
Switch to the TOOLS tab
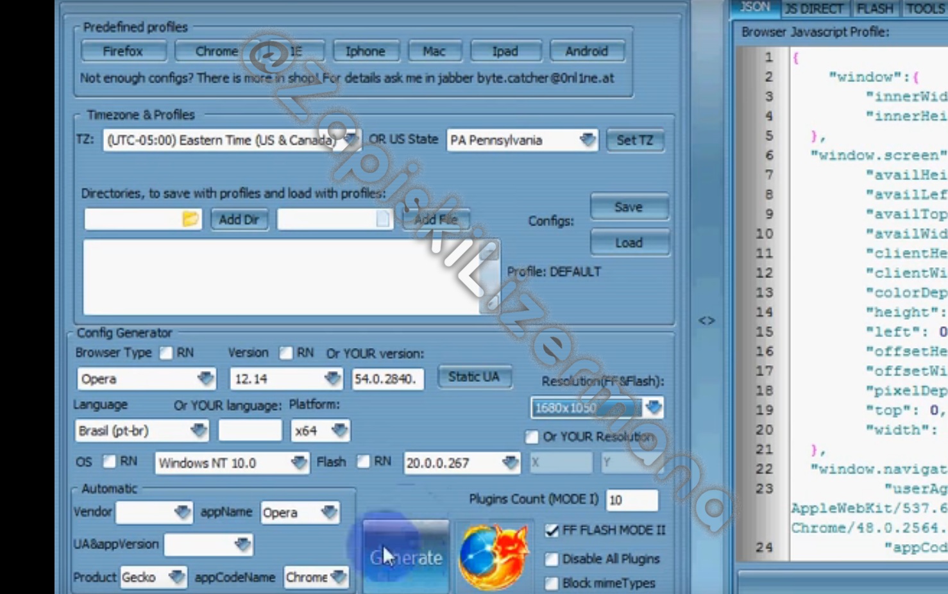coord(925,8)
